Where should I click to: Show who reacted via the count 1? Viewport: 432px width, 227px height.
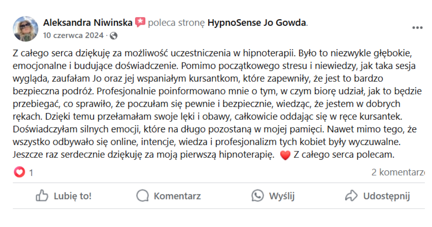click(31, 173)
